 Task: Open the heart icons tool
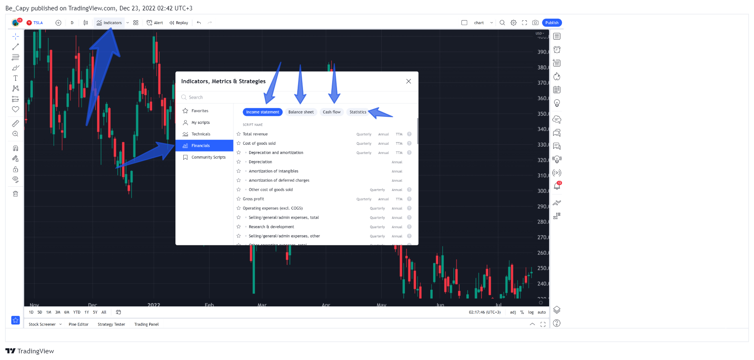pyautogui.click(x=15, y=109)
